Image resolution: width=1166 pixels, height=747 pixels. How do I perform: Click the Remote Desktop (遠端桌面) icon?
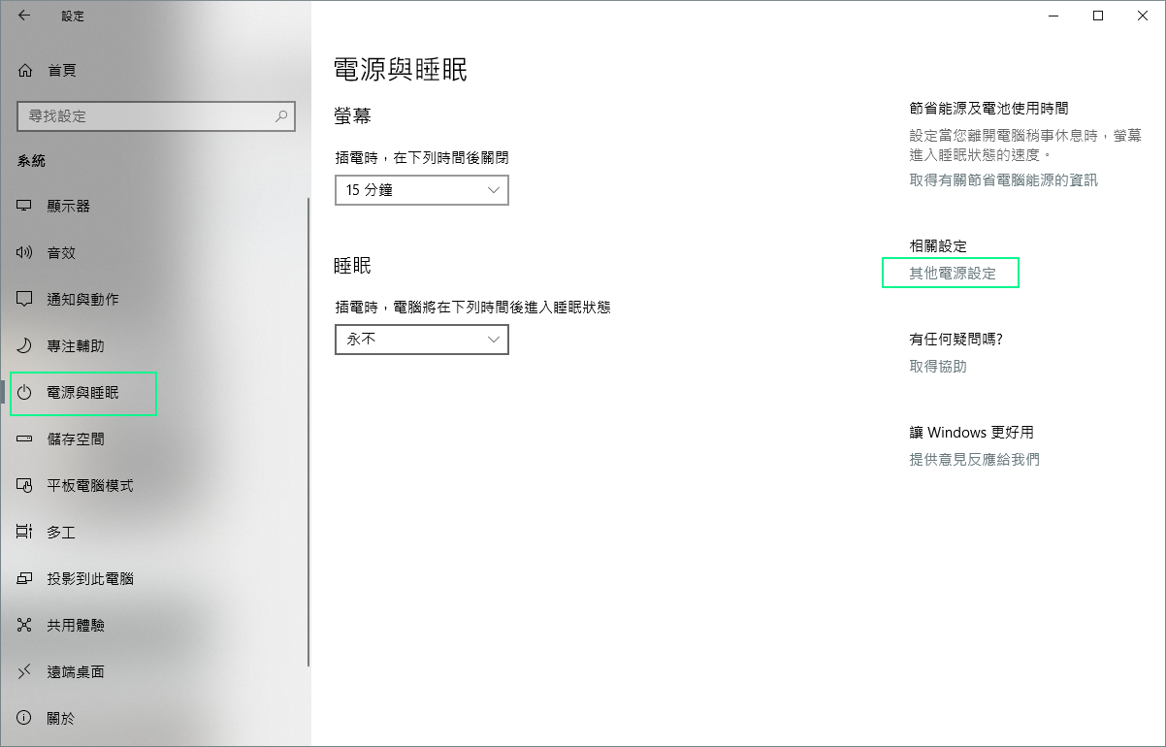click(25, 672)
